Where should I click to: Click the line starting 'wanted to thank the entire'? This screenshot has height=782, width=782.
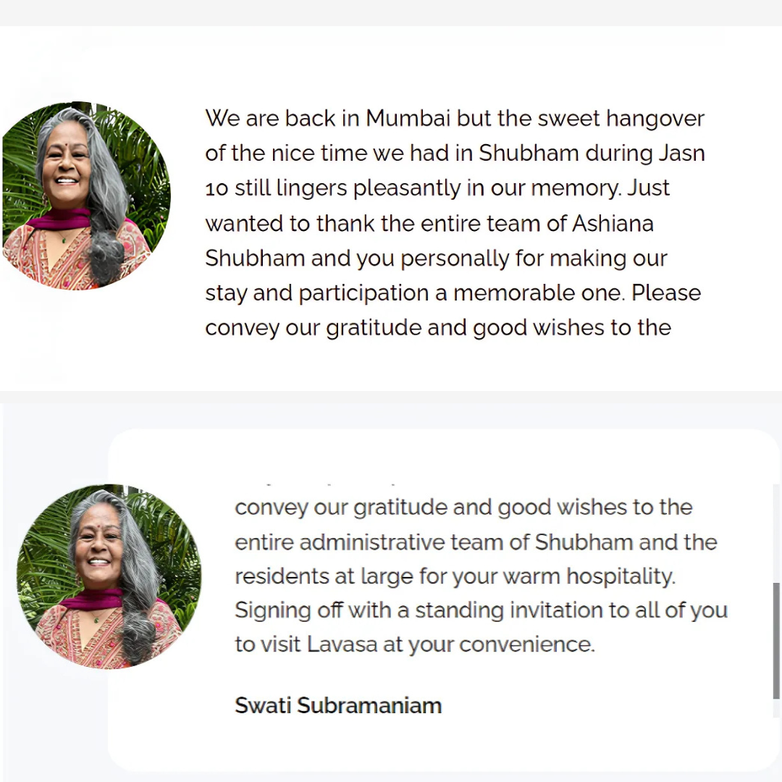[x=429, y=224]
